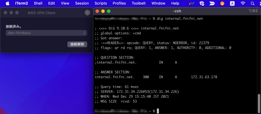261x114 pixels.
Task: Open the Wi-Fi status menu
Action: coord(243,3)
